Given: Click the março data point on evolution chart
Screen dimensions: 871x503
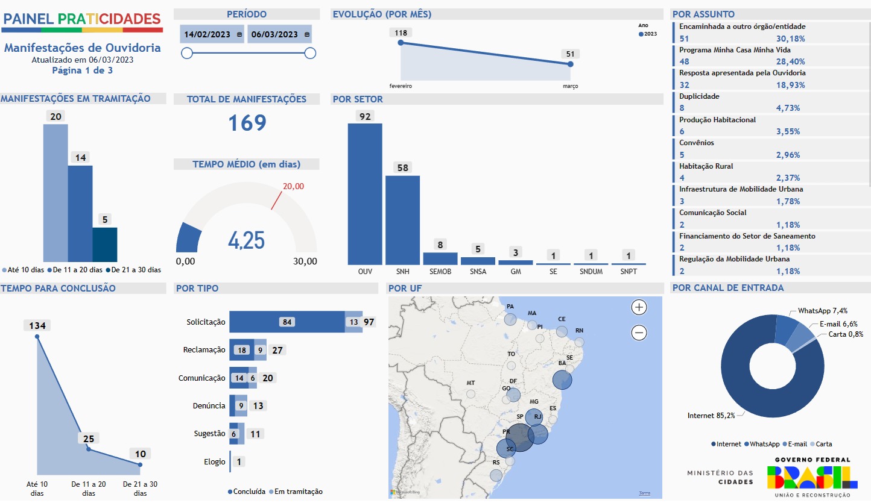Looking at the screenshot, I should (x=570, y=64).
